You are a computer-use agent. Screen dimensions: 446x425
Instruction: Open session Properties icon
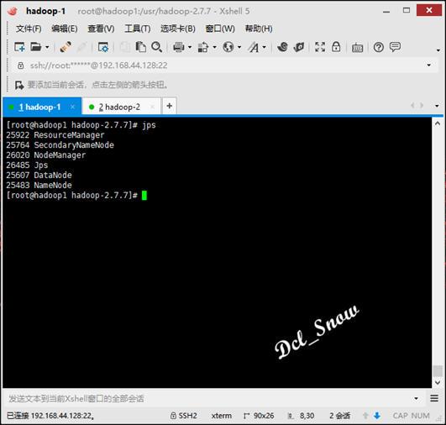pos(103,47)
